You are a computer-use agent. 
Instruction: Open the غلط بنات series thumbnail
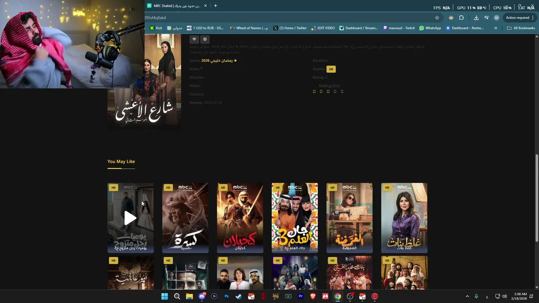tap(404, 218)
